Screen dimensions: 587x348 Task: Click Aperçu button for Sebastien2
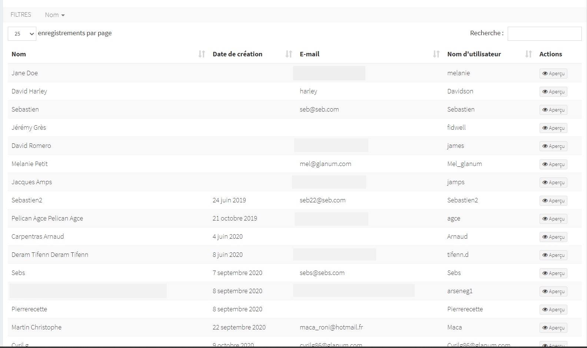click(553, 200)
